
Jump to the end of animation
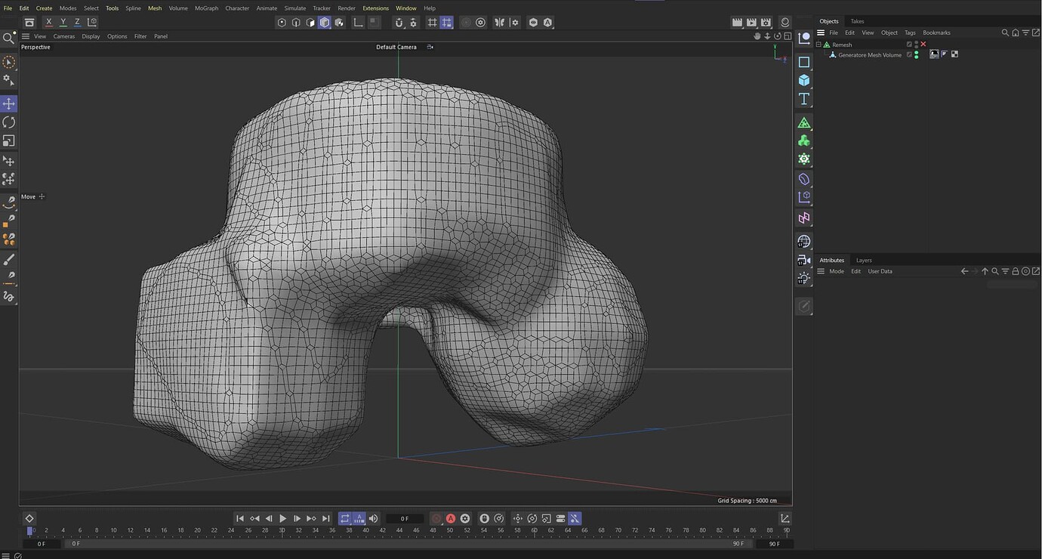point(326,518)
